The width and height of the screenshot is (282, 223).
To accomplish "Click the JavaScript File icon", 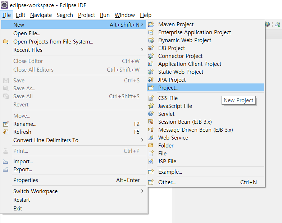I will point(151,106).
